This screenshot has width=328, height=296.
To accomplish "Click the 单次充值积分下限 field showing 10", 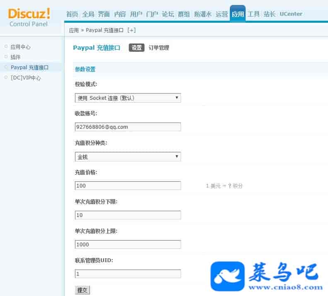I will pyautogui.click(x=128, y=215).
